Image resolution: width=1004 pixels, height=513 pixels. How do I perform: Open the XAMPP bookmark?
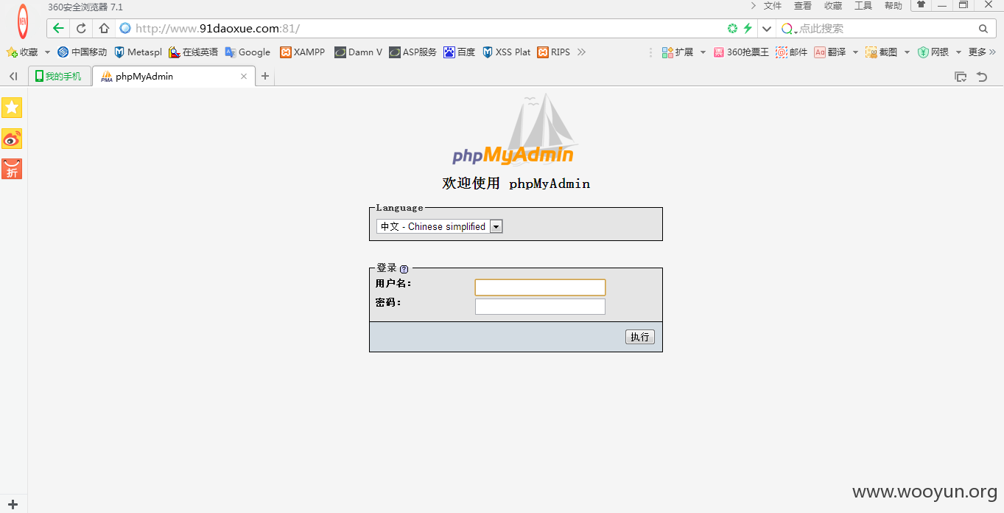coord(302,52)
